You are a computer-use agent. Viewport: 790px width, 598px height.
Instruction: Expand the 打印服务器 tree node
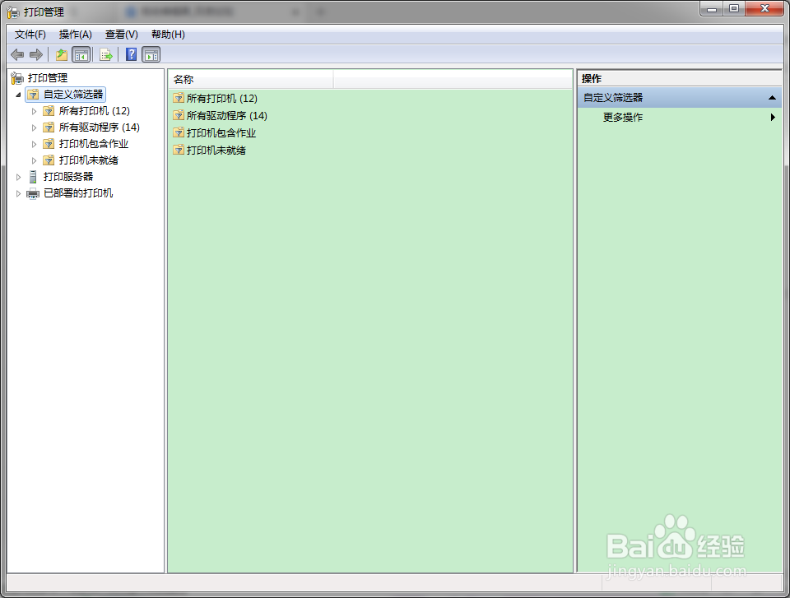click(x=19, y=178)
